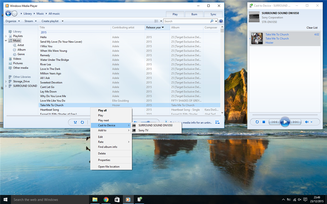Viewport: 327px width, 204px height.
Task: Collapse the Music tree node
Action: tap(6, 40)
